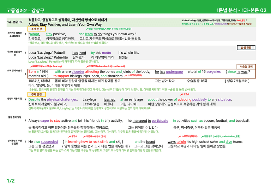The height and width of the screenshot is (192, 271).
Task: Click the underlined "to do" in sentence 1
Action: point(98,34)
